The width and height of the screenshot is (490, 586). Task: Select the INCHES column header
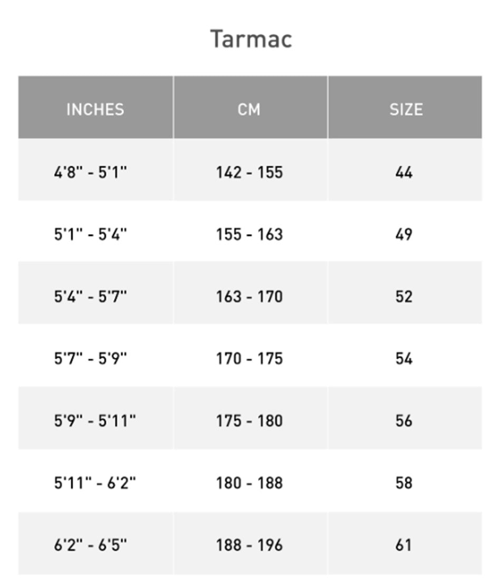tap(95, 109)
